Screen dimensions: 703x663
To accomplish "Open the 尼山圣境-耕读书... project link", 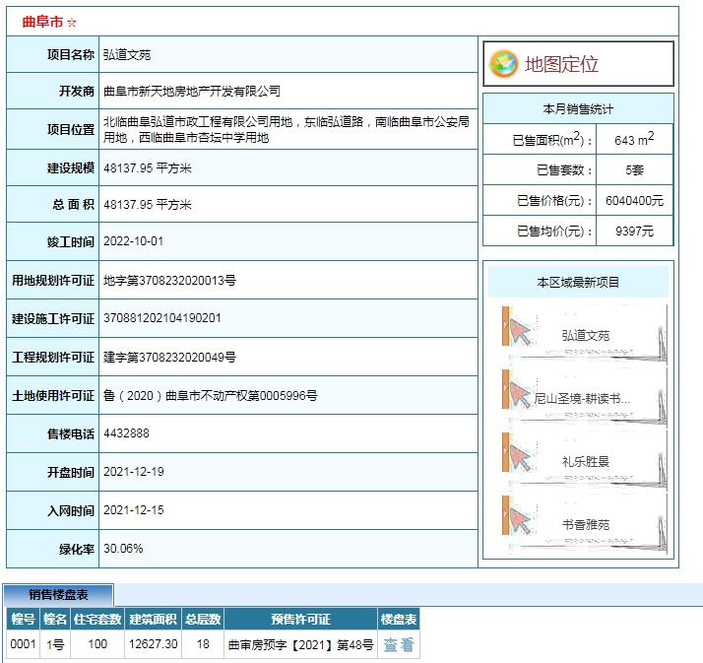I will click(x=582, y=398).
